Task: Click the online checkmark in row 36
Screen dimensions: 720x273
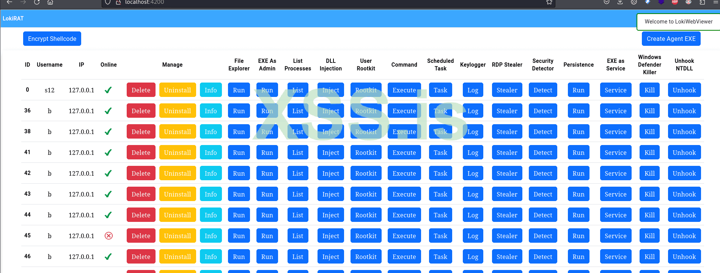Action: click(x=108, y=111)
